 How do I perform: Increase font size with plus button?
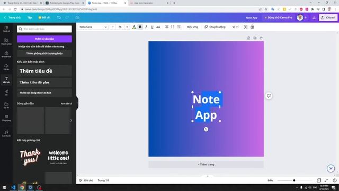coord(127,27)
